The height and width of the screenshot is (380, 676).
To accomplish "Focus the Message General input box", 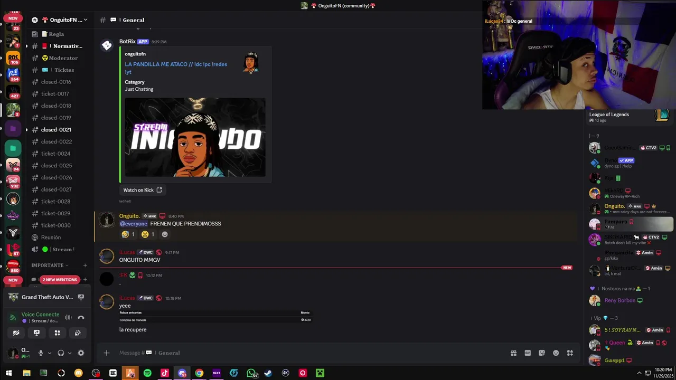I will [x=312, y=353].
